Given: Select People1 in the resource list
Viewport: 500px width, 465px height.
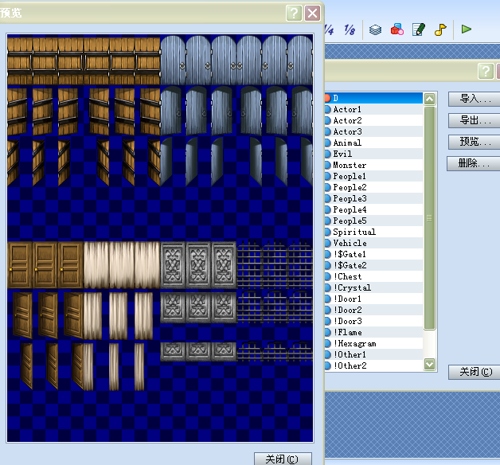Looking at the screenshot, I should point(373,177).
